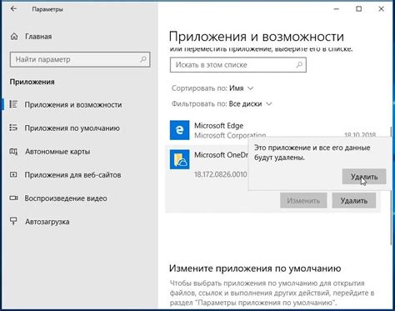Expand Сортировать по: Имя dropdown
The image size is (395, 311).
pyautogui.click(x=212, y=88)
